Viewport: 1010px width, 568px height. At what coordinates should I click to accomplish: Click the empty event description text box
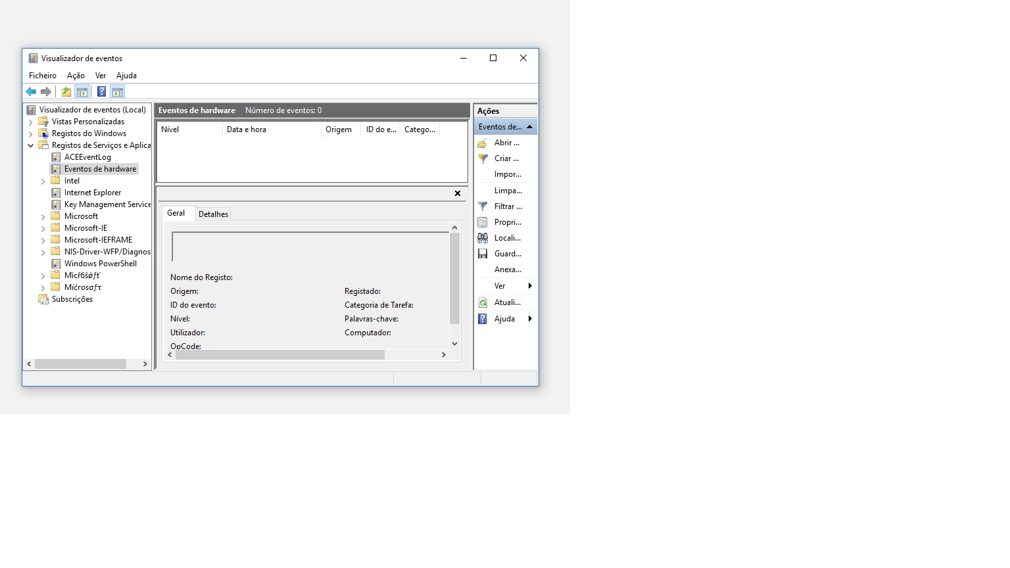point(310,247)
